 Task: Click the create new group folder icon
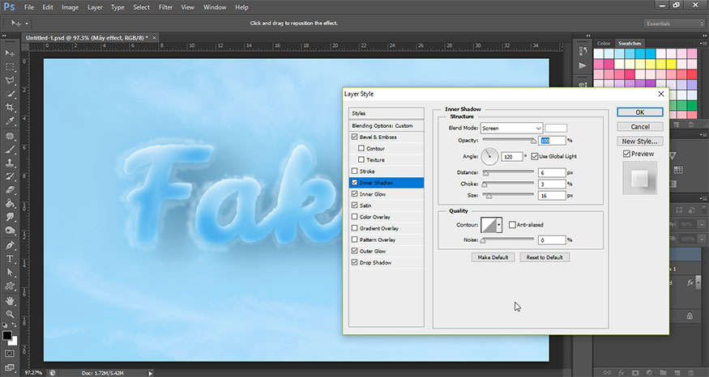click(x=663, y=372)
